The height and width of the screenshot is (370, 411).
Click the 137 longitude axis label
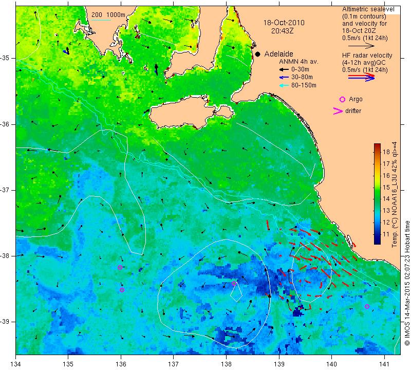coord(174,364)
